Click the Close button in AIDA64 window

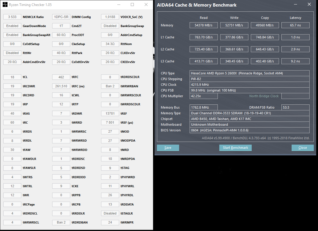pos(303,148)
